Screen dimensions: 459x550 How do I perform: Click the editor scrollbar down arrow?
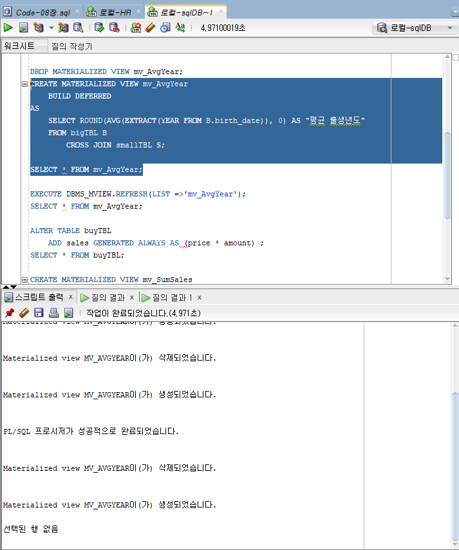click(x=447, y=279)
